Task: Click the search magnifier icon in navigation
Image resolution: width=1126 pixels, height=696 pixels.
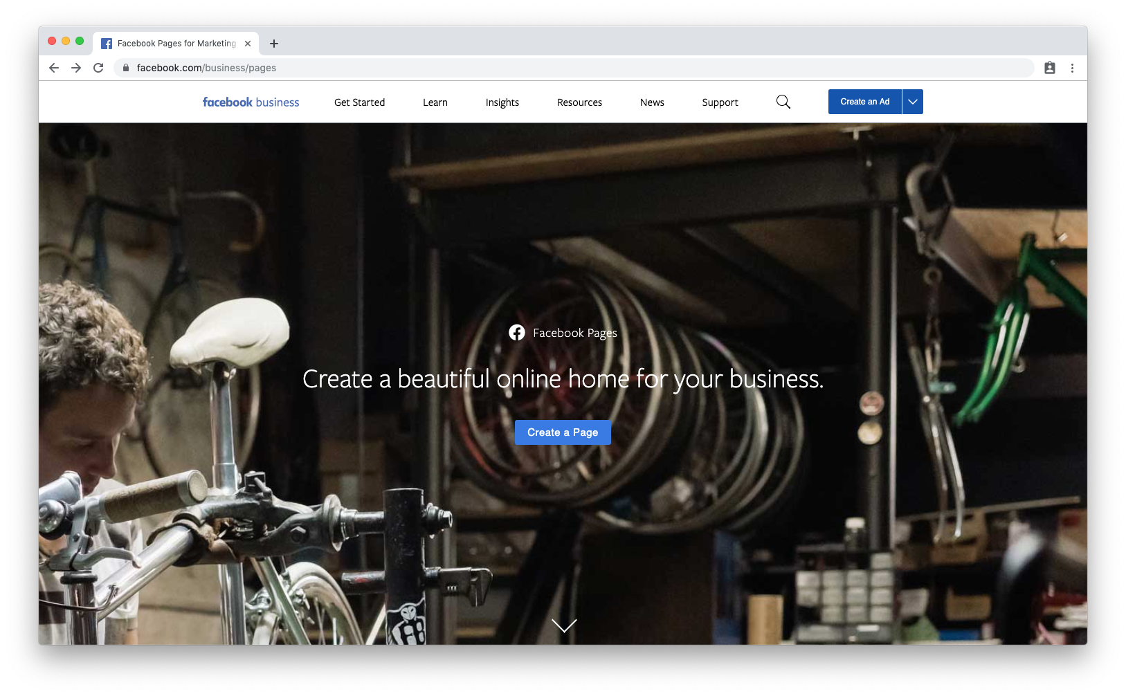Action: coord(783,102)
